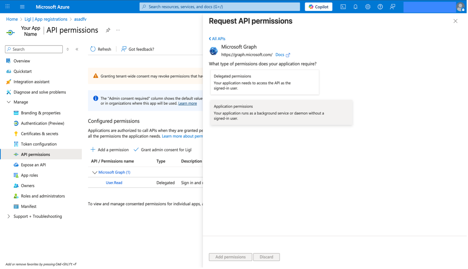Click the Add permissions button
468x269 pixels.
click(x=231, y=258)
